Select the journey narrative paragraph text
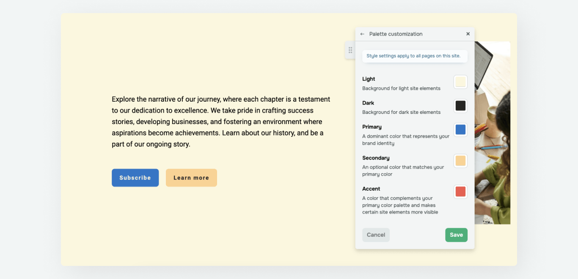The width and height of the screenshot is (578, 279). click(221, 122)
